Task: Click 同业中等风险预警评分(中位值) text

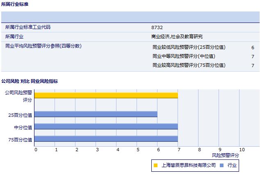Action: click(184, 56)
